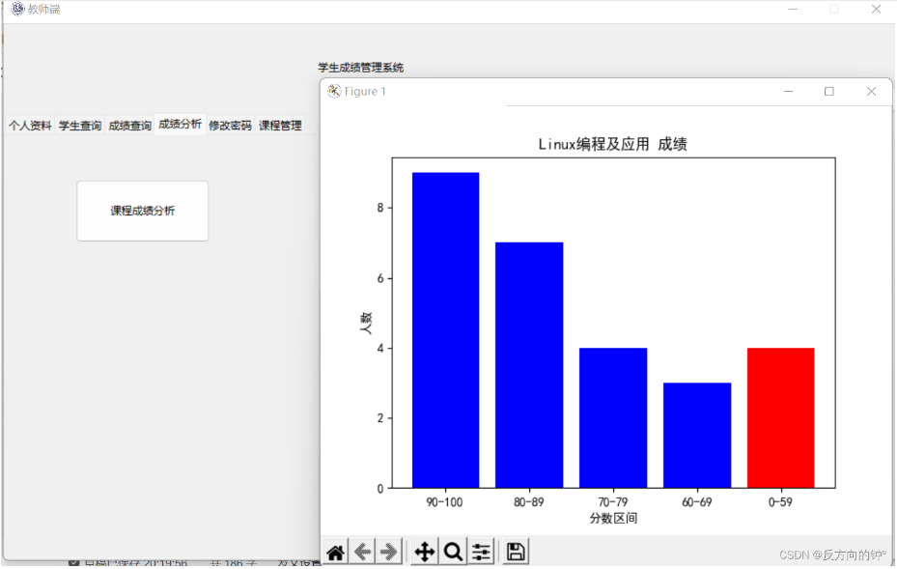897x569 pixels.
Task: Go back to previous view arrow
Action: pos(363,552)
